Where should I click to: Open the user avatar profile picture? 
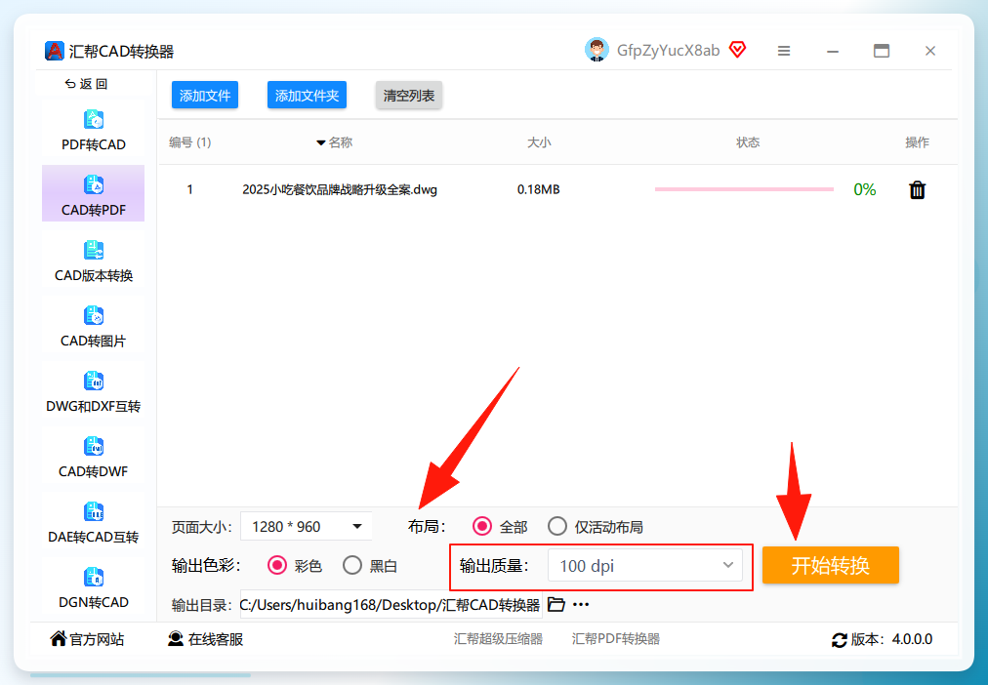click(x=597, y=50)
